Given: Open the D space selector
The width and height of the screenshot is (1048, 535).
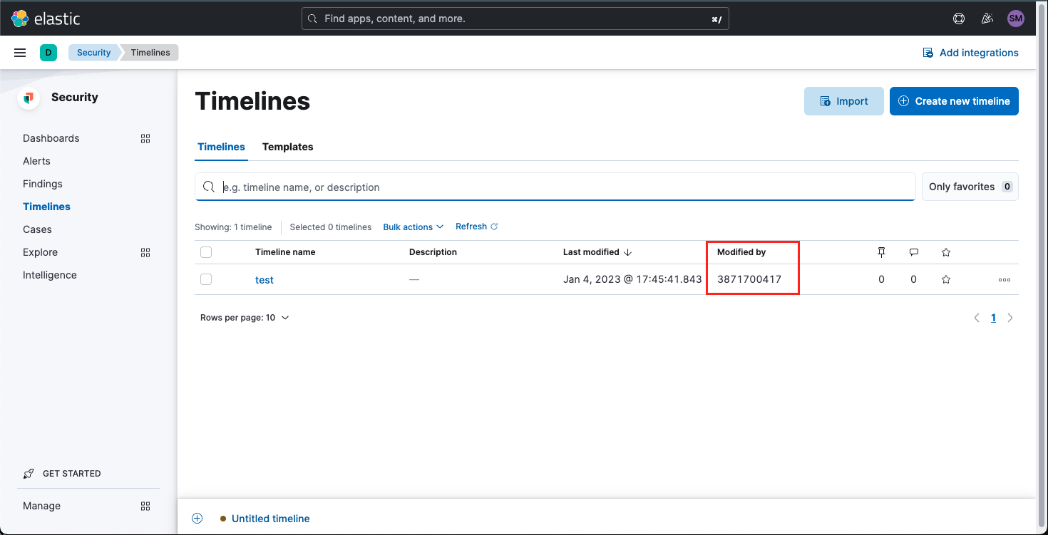Looking at the screenshot, I should click(48, 53).
